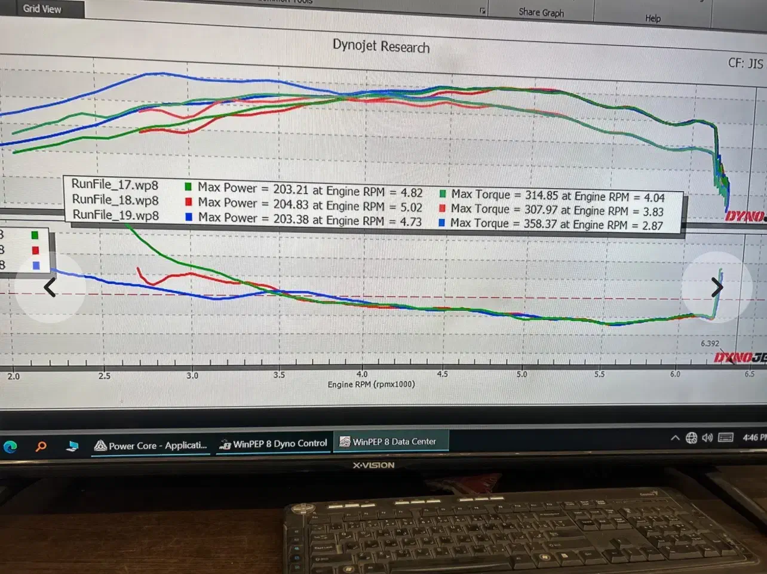Click the volume speaker tray icon

tap(707, 438)
